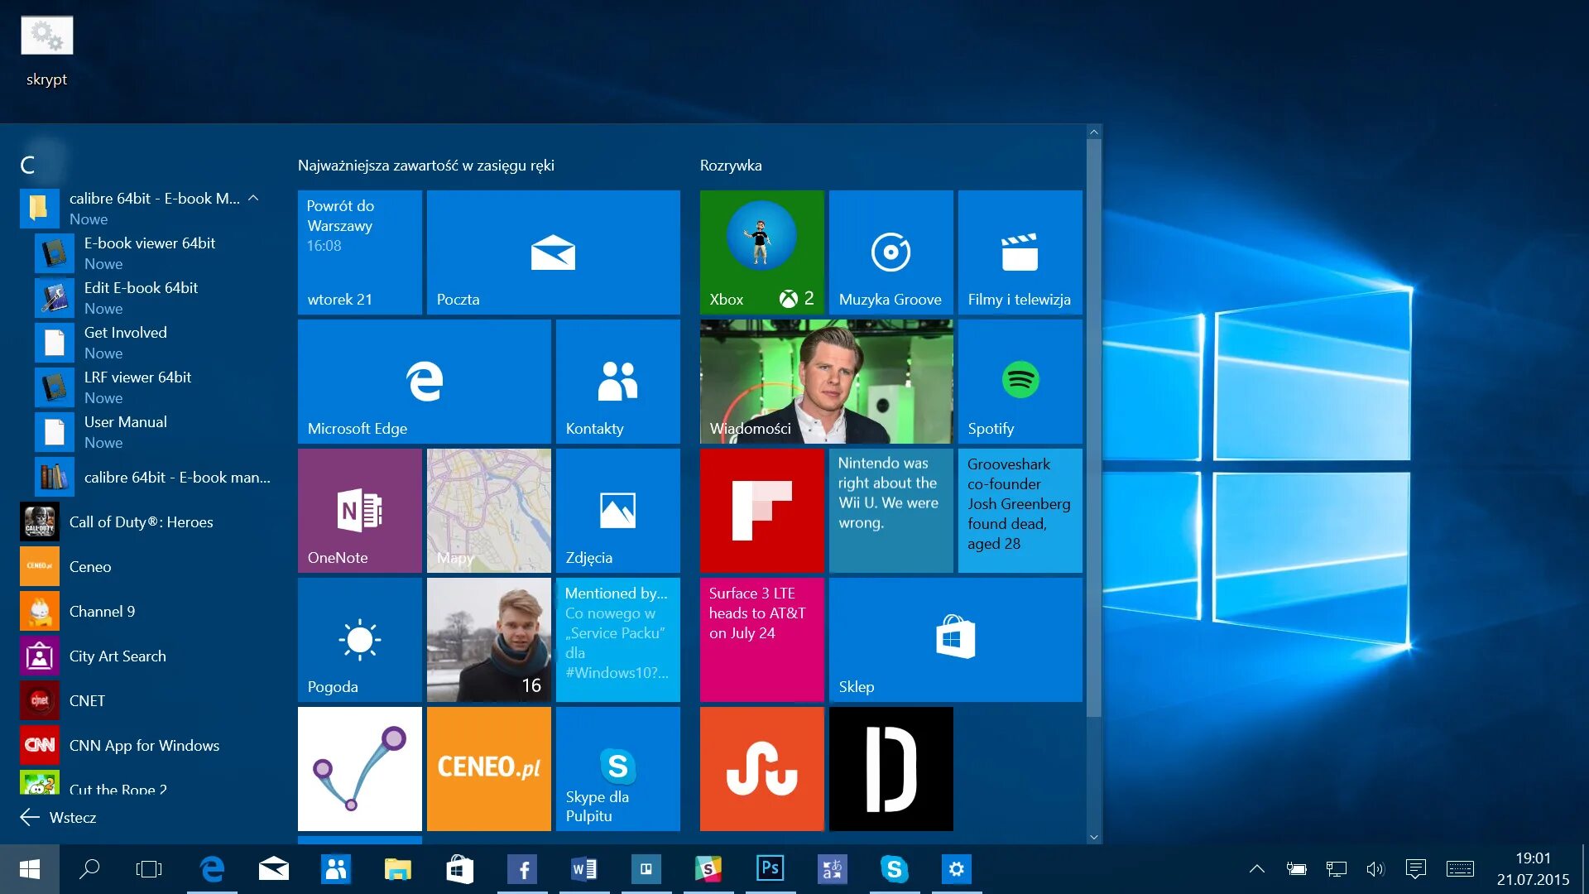Open Filmy i telewizja tile
The height and width of the screenshot is (894, 1589).
point(1020,252)
